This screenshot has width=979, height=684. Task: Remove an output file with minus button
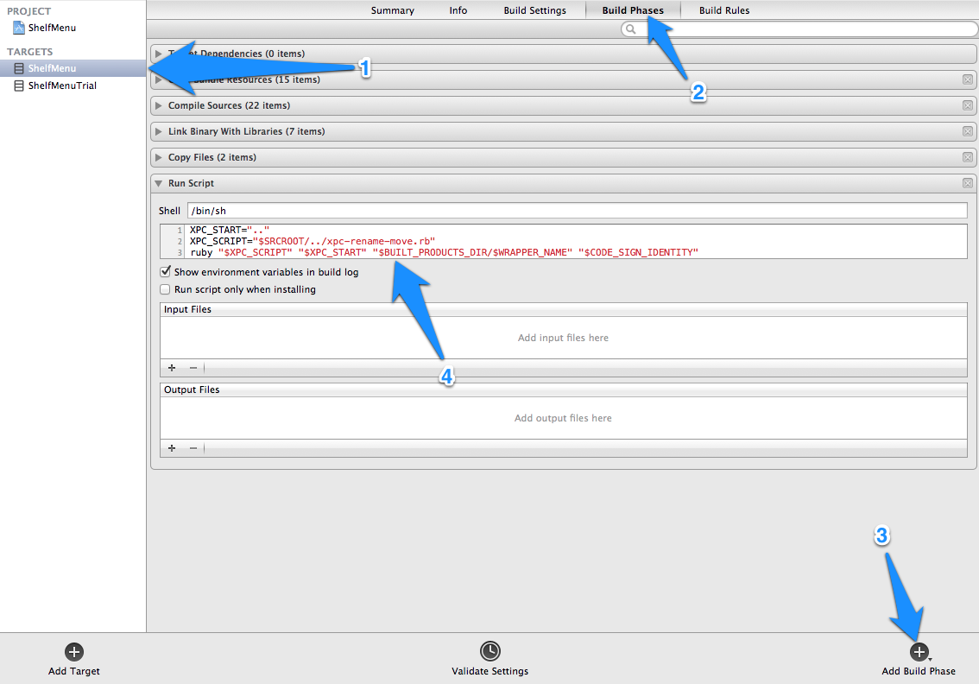point(193,448)
